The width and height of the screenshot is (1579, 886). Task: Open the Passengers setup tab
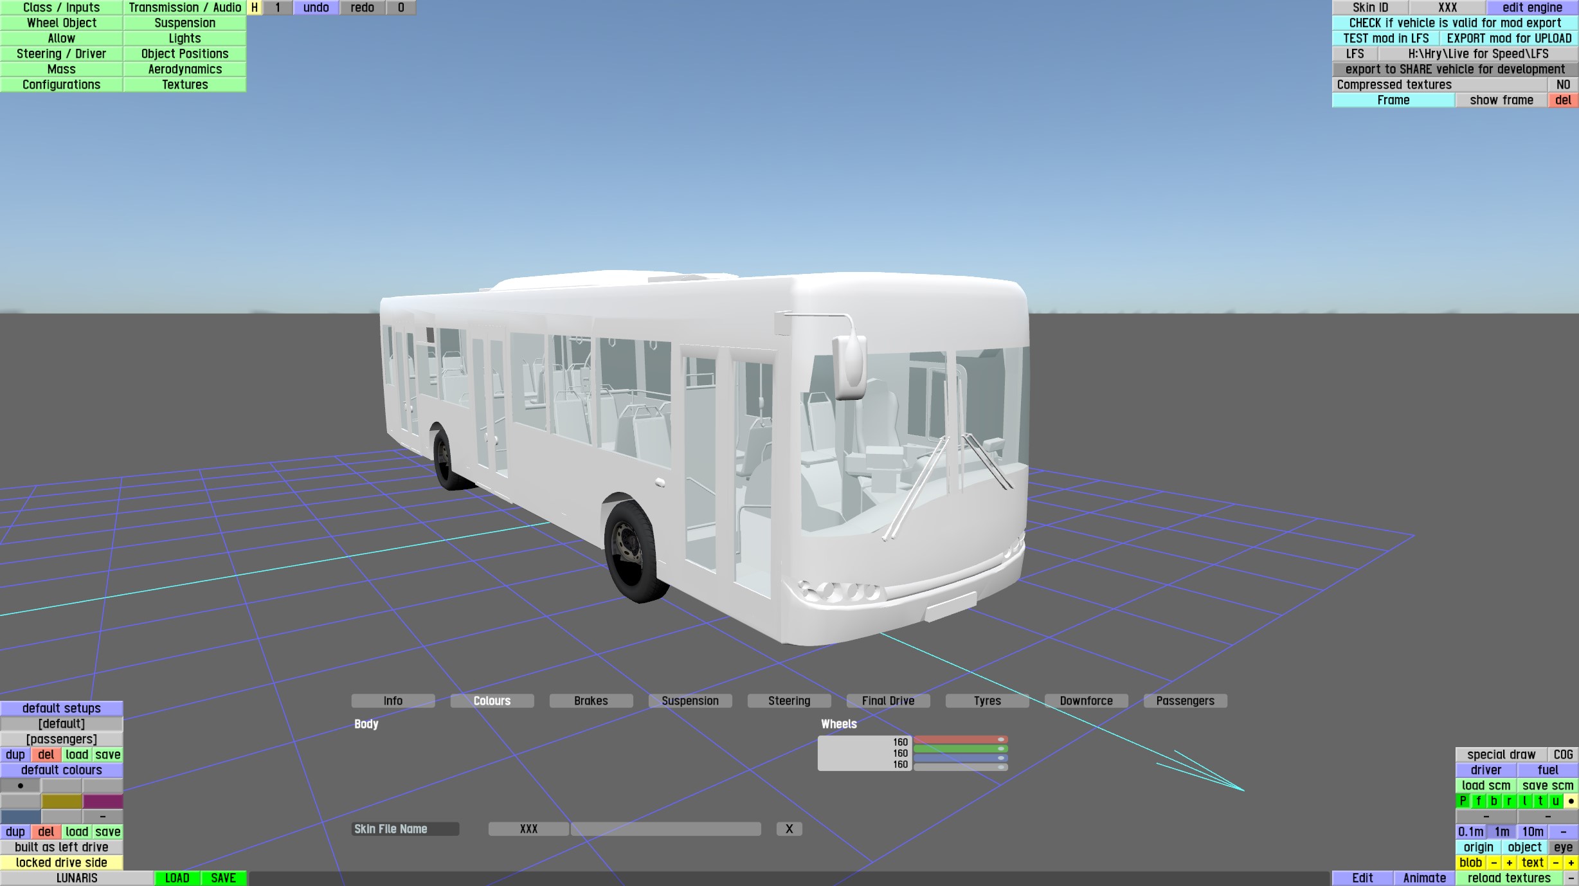pos(1185,700)
